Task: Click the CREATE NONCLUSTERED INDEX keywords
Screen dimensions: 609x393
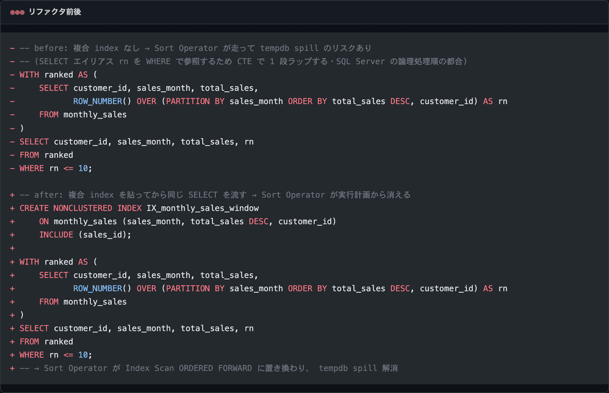Action: point(80,208)
